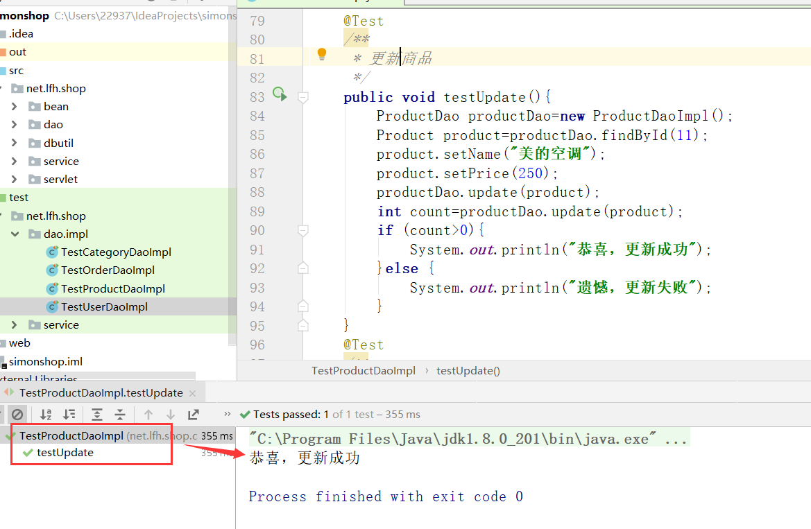This screenshot has height=529, width=811.
Task: Click the run test gutter icon at line 83
Action: 280,94
